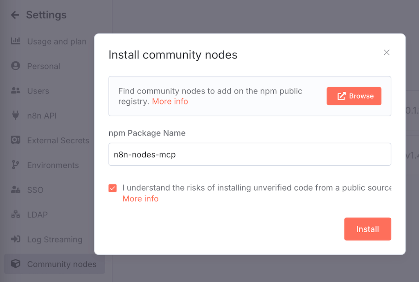Click the Install community nodes dialog title
Image resolution: width=419 pixels, height=282 pixels.
pyautogui.click(x=173, y=55)
